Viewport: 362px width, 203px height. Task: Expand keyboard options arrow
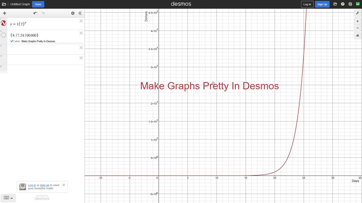[12, 198]
